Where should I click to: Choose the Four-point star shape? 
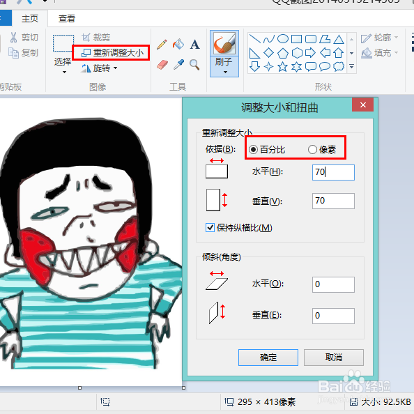[269, 67]
